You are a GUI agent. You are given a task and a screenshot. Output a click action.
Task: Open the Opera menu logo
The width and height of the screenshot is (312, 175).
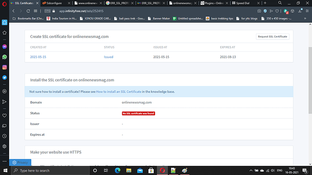coord(5,4)
